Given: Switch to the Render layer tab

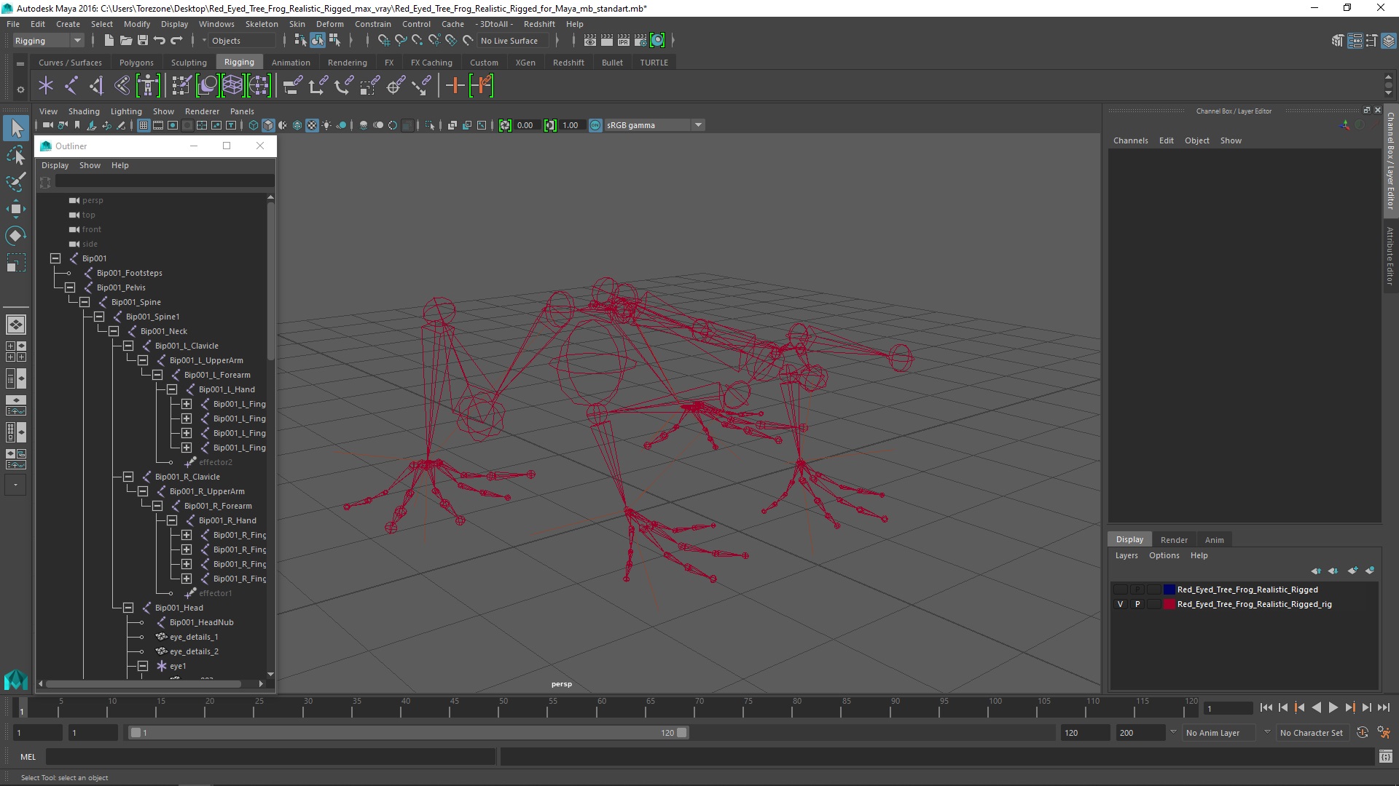Looking at the screenshot, I should pos(1174,540).
